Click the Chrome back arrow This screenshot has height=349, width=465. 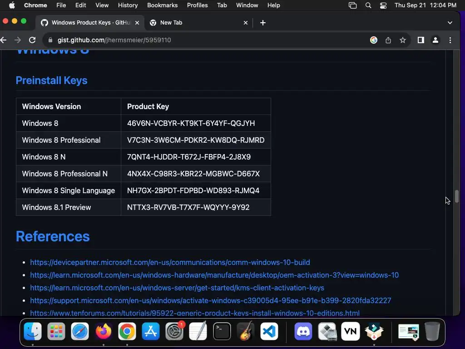pos(3,40)
